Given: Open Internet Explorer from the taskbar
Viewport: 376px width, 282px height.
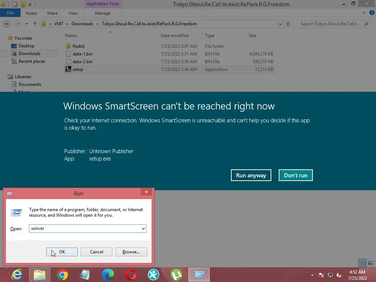Looking at the screenshot, I should click(x=17, y=275).
